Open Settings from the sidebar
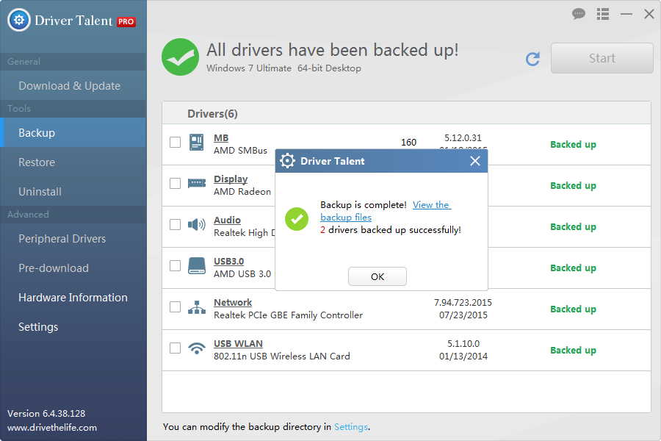The width and height of the screenshot is (661, 441). coord(73,327)
